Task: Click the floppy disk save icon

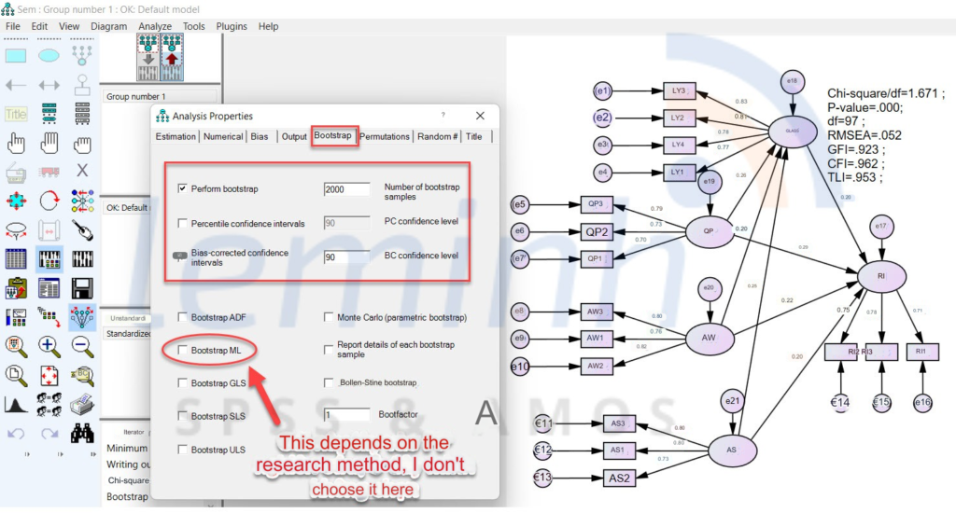Action: pos(82,287)
